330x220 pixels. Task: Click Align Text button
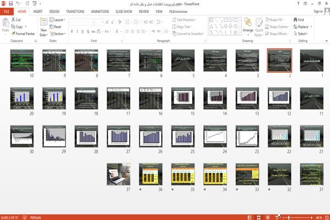click(x=182, y=26)
